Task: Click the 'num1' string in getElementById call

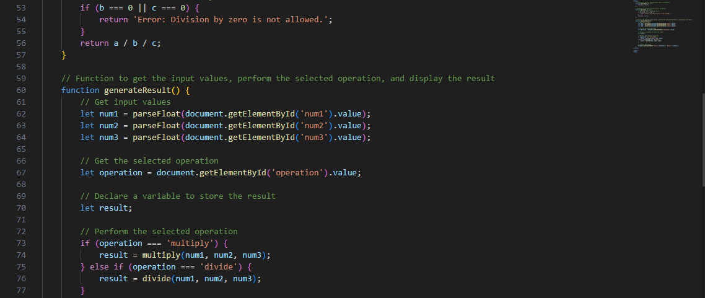Action: tap(314, 114)
